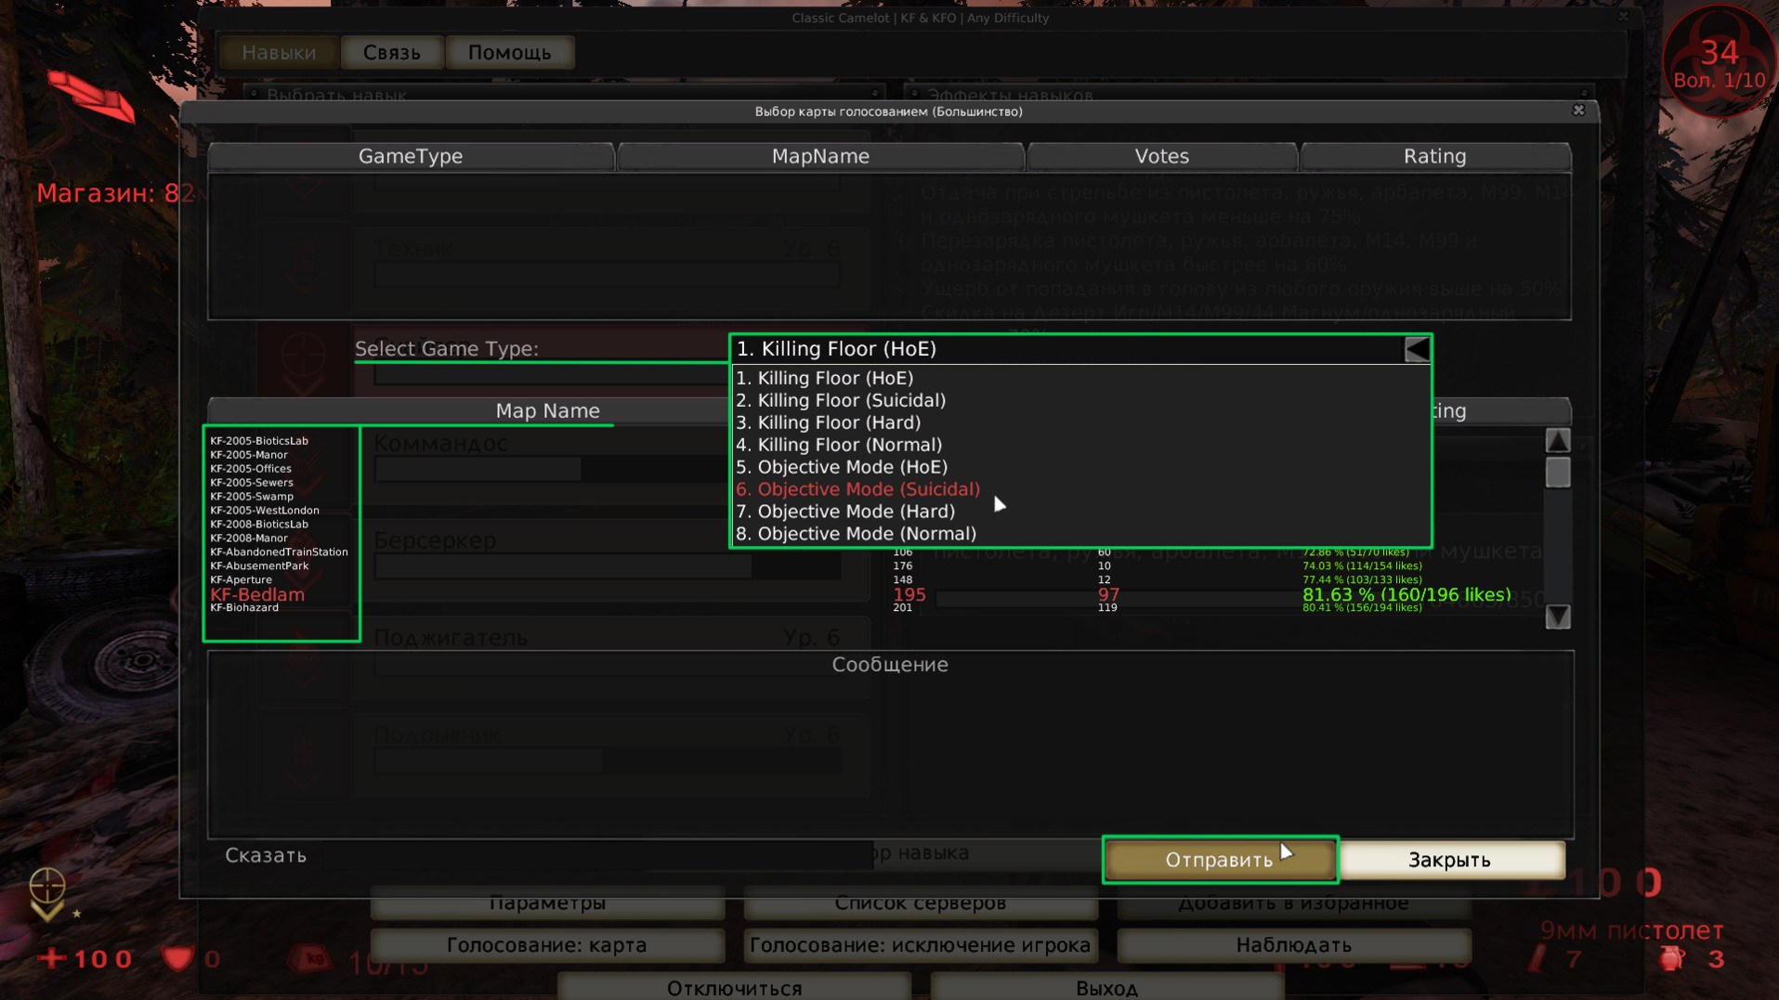Click the 77.44 % (103/133 likes) rating
Image resolution: width=1779 pixels, height=1000 pixels.
[x=1362, y=580]
